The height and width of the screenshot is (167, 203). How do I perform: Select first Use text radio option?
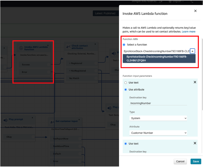pyautogui.click(x=125, y=83)
